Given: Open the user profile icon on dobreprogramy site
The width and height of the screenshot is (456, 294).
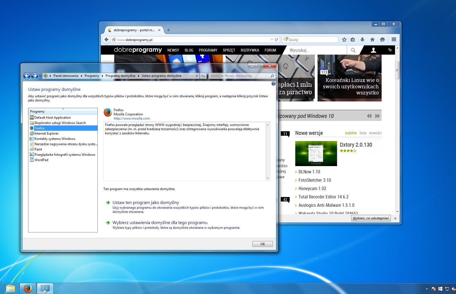Looking at the screenshot, I should [x=373, y=50].
